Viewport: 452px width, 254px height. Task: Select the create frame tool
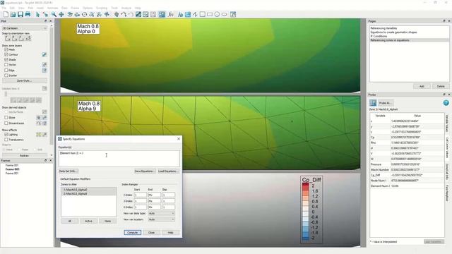pos(233,14)
